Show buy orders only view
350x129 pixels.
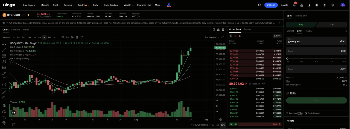coord(235,36)
